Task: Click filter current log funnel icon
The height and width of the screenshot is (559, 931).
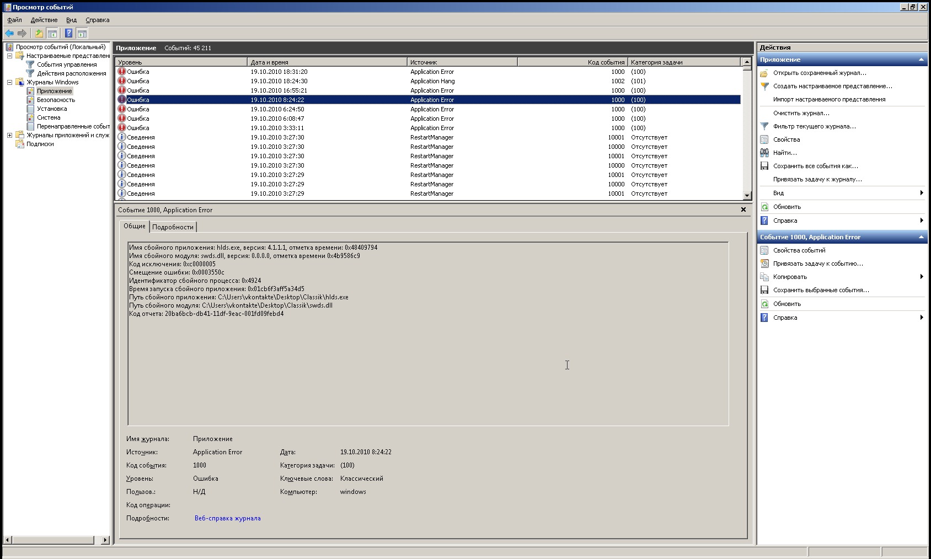Action: tap(764, 126)
